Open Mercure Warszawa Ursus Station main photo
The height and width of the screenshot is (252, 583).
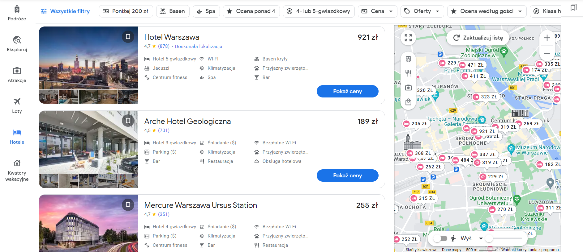88,223
